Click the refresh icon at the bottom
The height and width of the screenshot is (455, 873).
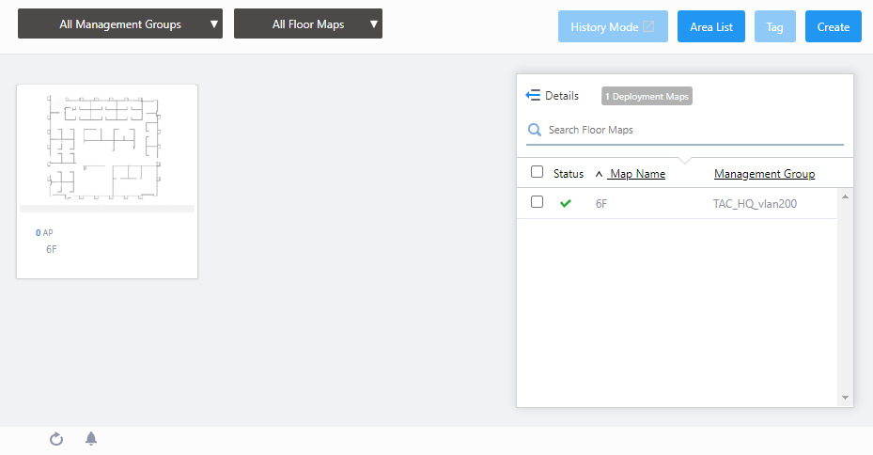pos(56,439)
